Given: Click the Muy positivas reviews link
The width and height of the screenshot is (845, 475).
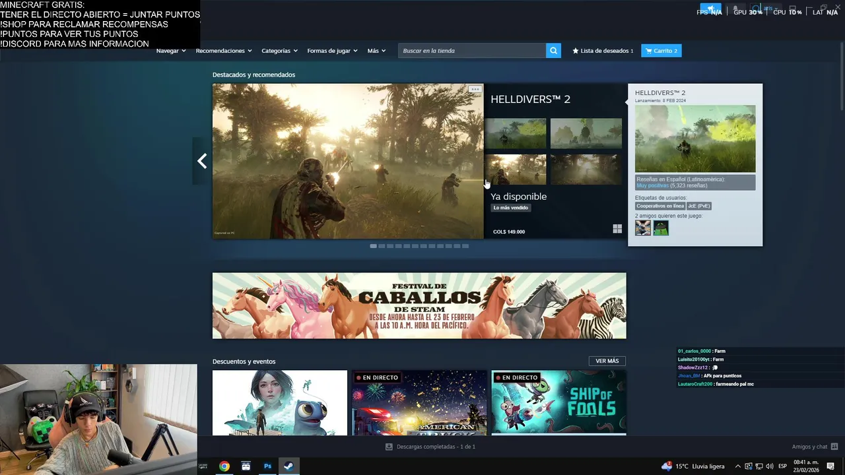Looking at the screenshot, I should 652,186.
